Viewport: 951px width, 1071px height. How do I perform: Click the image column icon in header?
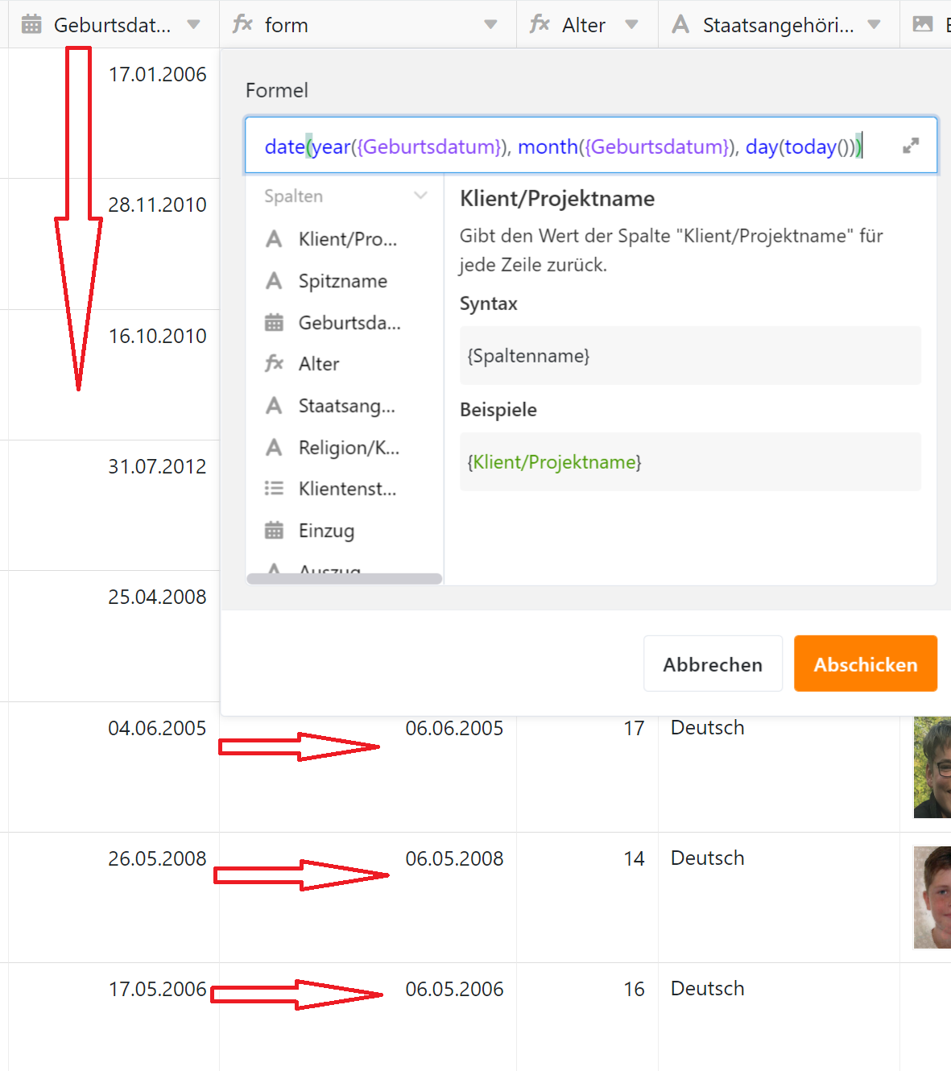click(x=922, y=25)
